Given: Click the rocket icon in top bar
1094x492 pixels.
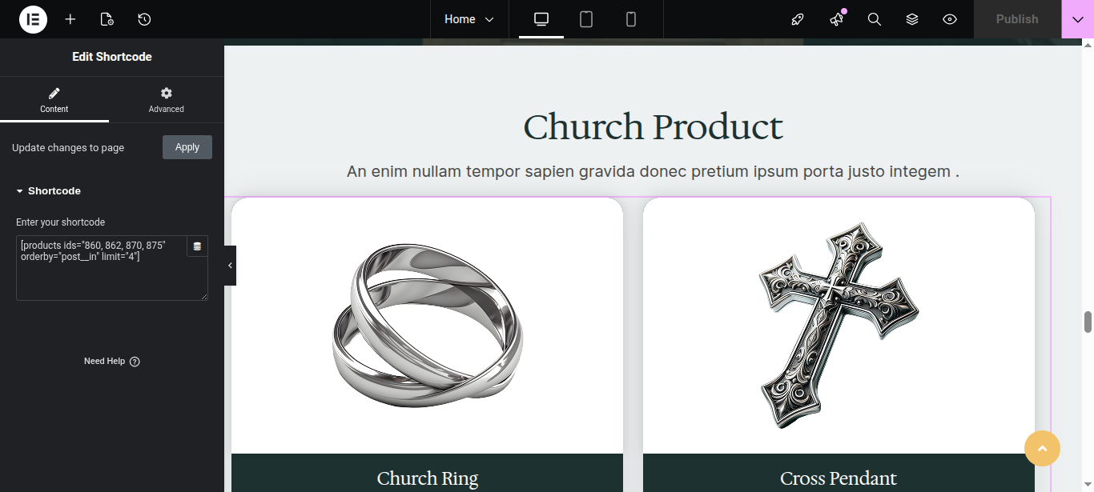Looking at the screenshot, I should [x=798, y=19].
